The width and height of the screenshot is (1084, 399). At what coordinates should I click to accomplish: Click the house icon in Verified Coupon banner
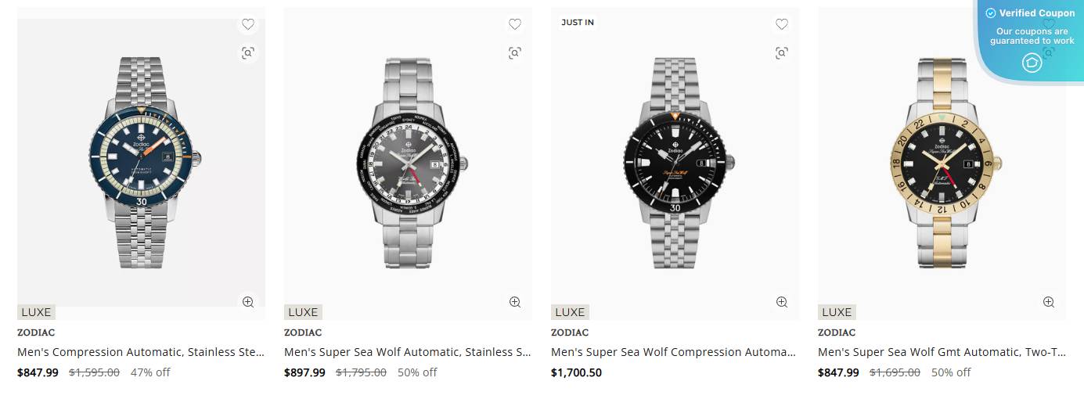tap(1032, 63)
